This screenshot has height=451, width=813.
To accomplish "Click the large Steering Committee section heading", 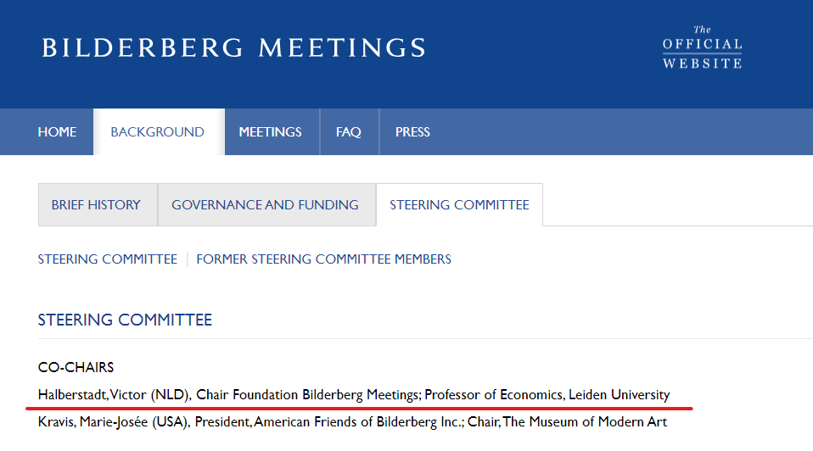I will 125,320.
